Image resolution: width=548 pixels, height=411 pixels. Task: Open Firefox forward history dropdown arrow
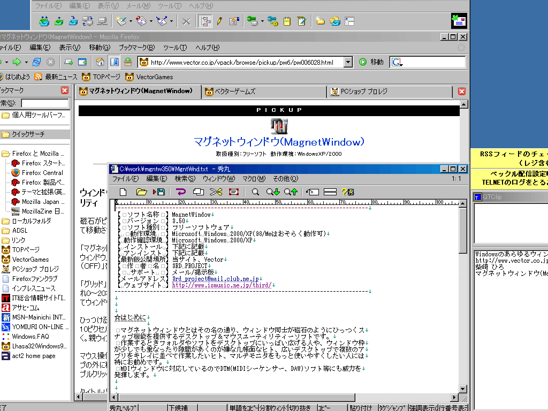[x=26, y=62]
